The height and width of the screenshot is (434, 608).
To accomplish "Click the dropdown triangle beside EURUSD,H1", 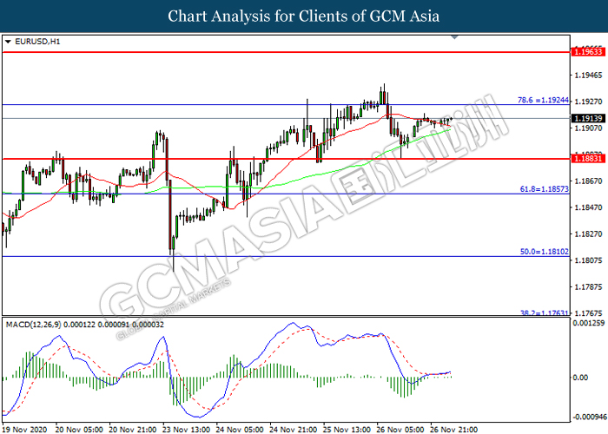I will (x=8, y=42).
